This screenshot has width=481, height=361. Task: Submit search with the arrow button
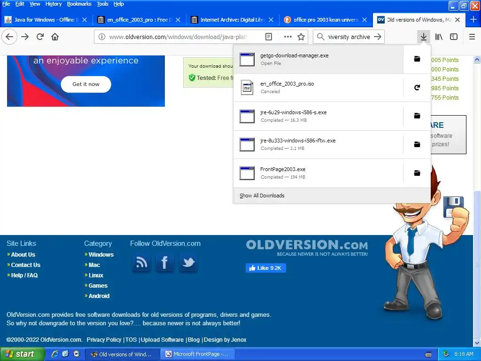pos(378,37)
